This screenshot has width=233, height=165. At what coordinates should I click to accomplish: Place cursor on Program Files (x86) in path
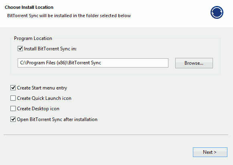click(x=47, y=63)
